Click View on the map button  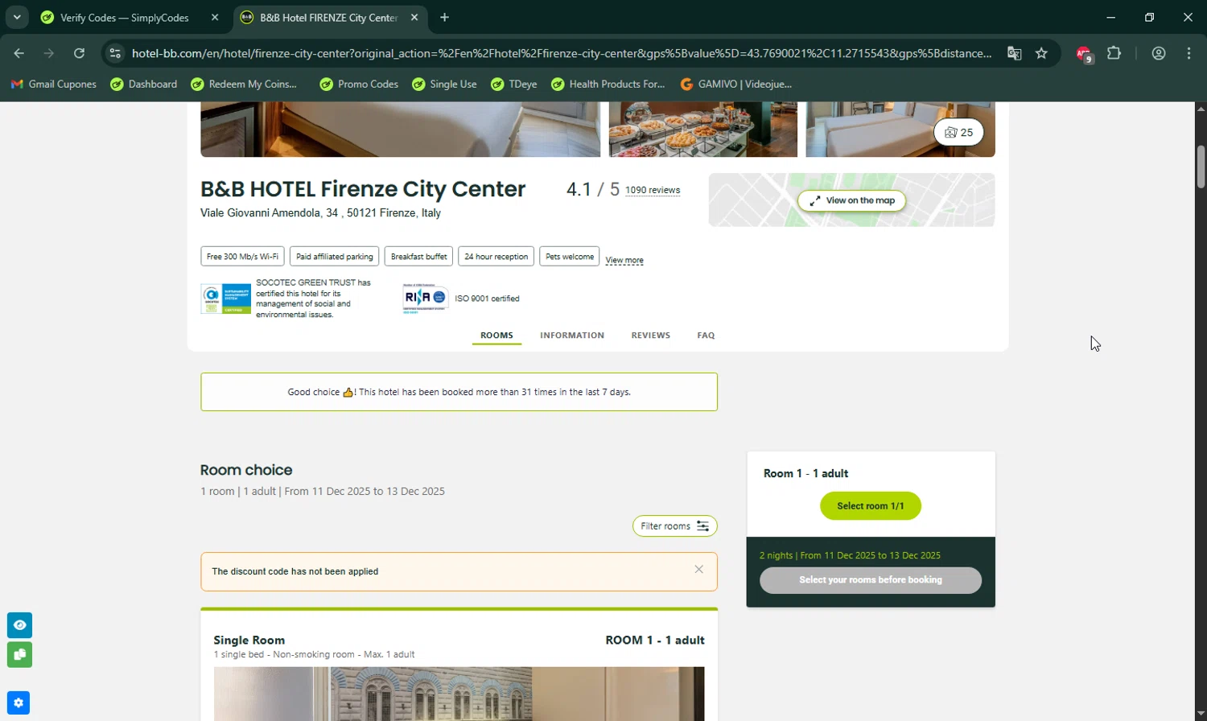click(851, 200)
